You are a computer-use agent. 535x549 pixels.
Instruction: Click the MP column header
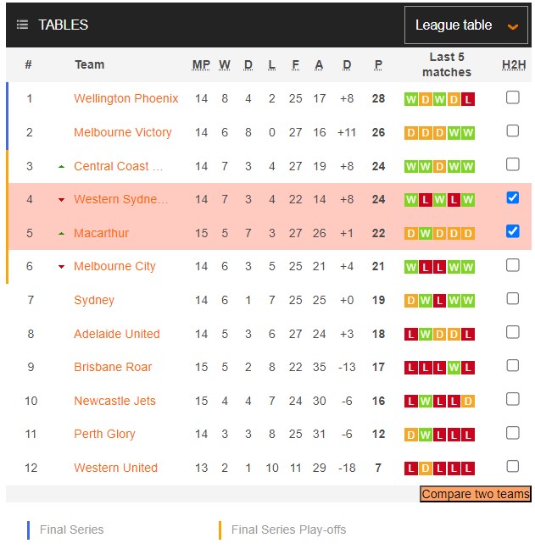[x=201, y=64]
